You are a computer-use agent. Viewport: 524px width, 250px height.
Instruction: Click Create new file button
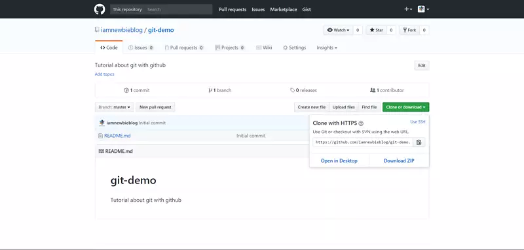[312, 107]
